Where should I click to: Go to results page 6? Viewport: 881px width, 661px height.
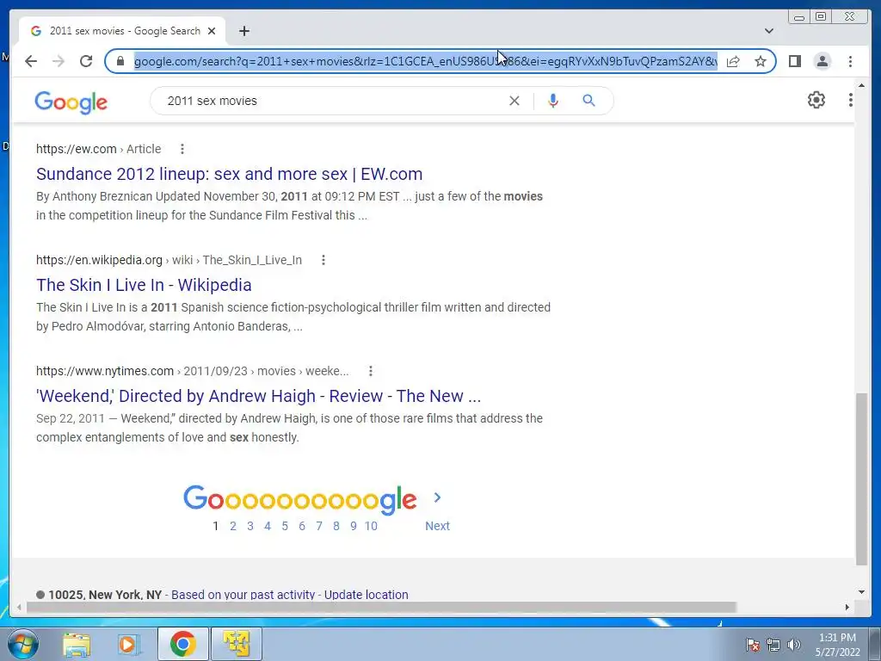[x=302, y=526]
